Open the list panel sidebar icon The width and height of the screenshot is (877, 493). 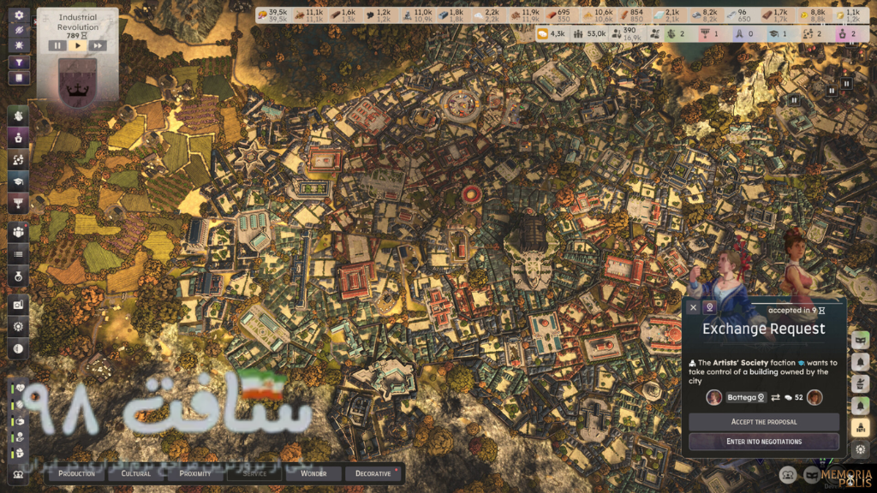[19, 254]
